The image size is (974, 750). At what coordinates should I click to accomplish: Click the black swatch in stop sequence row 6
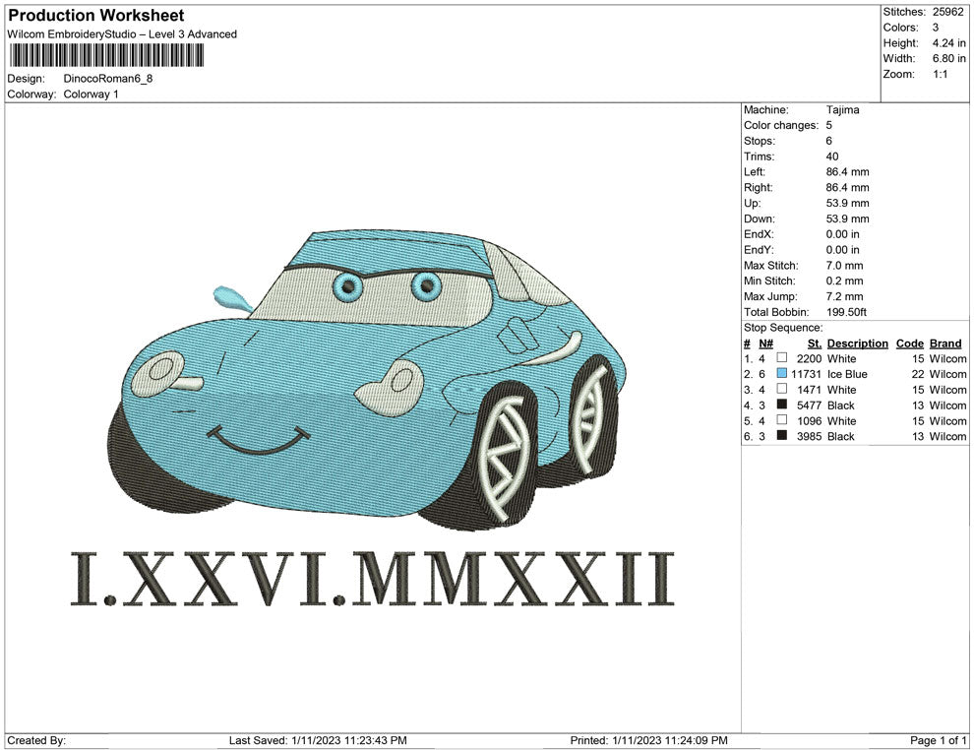point(782,436)
